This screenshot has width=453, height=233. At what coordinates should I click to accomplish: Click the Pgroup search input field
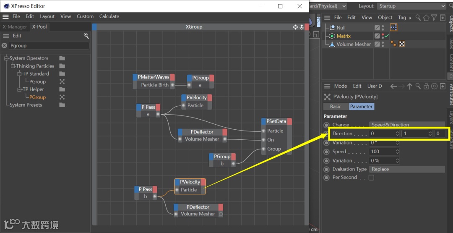[49, 45]
